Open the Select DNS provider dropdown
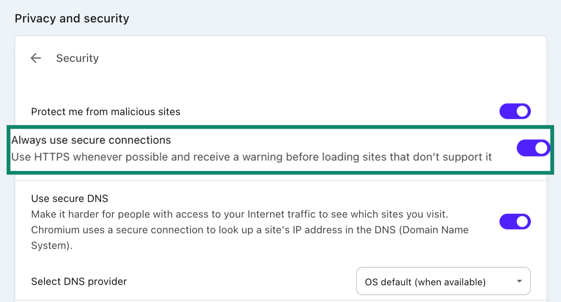 click(443, 281)
